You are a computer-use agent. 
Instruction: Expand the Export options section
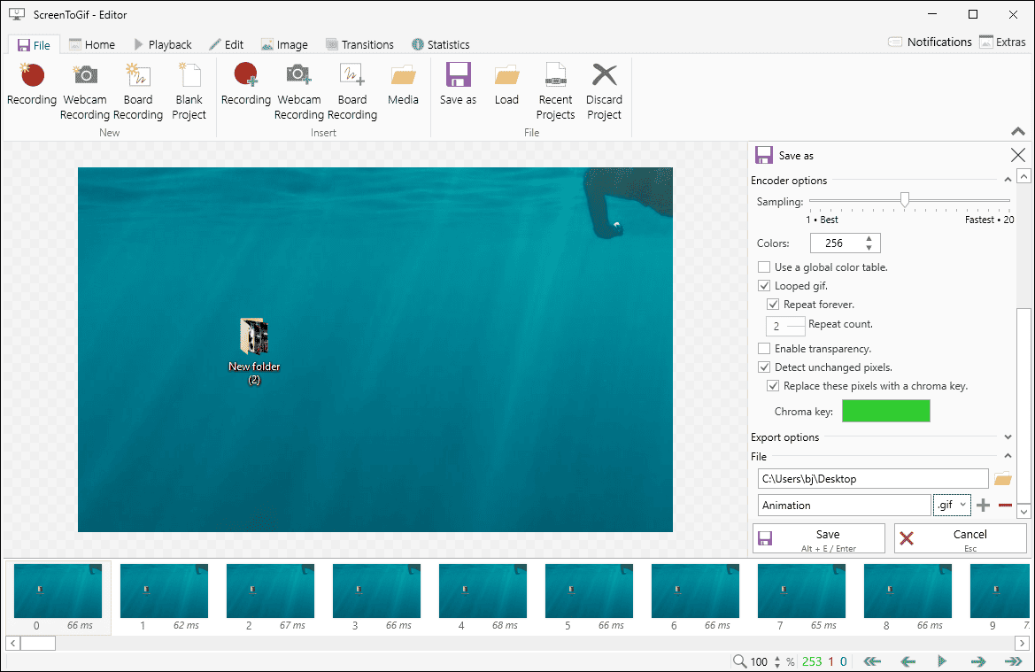click(1008, 437)
